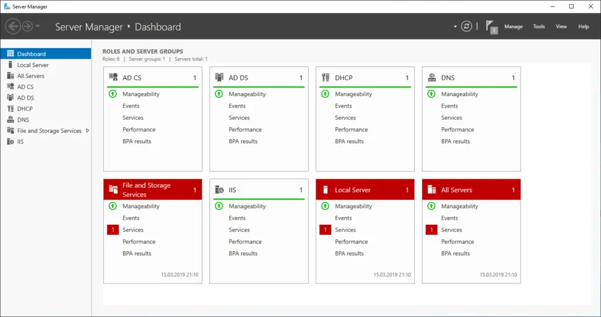Select Dashboard in the sidebar
This screenshot has width=601, height=317.
click(x=46, y=53)
